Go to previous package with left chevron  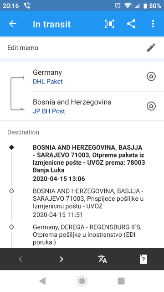pos(20,259)
